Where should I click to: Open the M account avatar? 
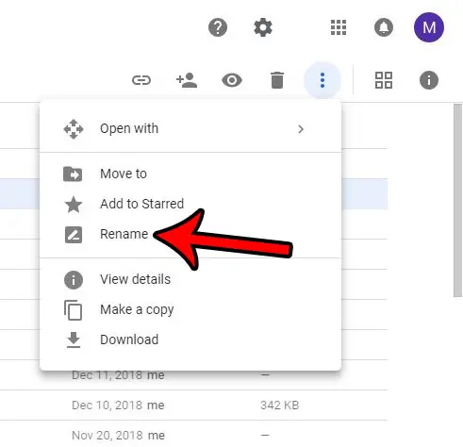point(429,27)
